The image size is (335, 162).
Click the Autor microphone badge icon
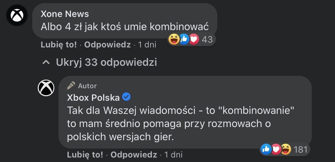71,85
